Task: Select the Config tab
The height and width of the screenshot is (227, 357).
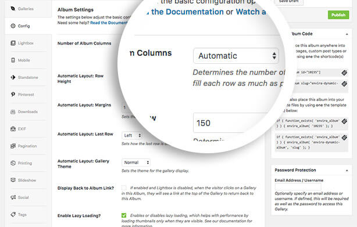Action: click(x=28, y=26)
